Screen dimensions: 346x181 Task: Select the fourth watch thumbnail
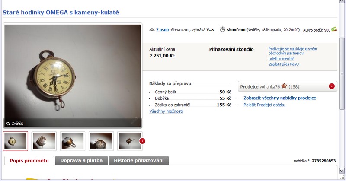coord(101,141)
